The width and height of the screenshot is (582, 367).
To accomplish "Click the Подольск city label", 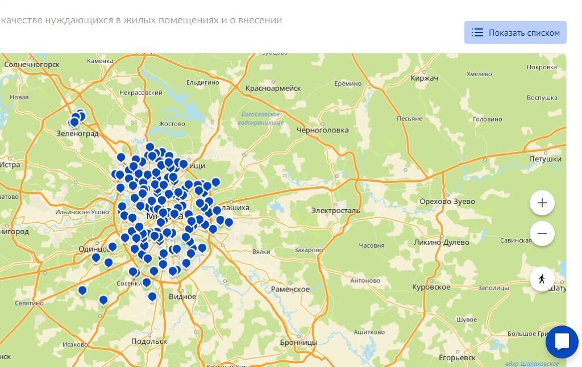I will (149, 341).
